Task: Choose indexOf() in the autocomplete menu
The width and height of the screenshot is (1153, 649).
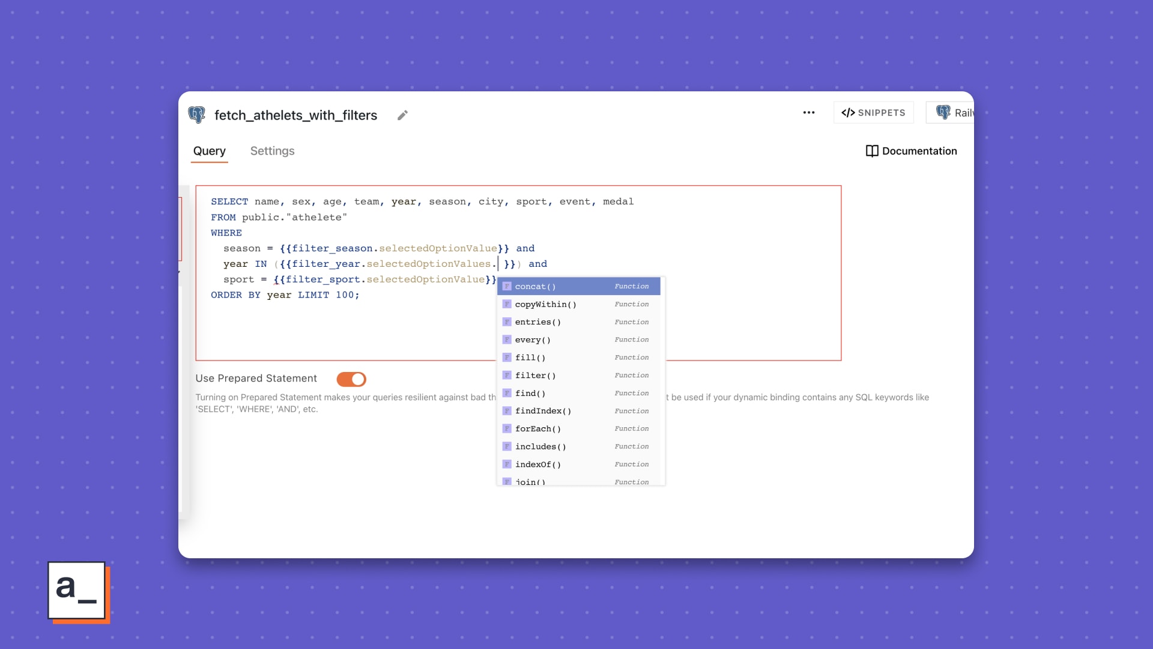Action: [x=537, y=465]
